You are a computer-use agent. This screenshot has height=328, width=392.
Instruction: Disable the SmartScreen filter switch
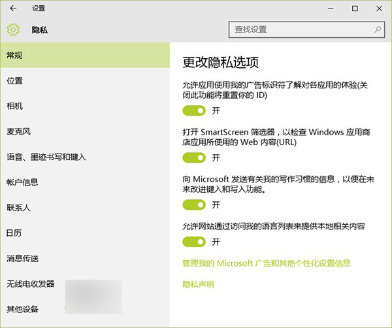(x=194, y=157)
